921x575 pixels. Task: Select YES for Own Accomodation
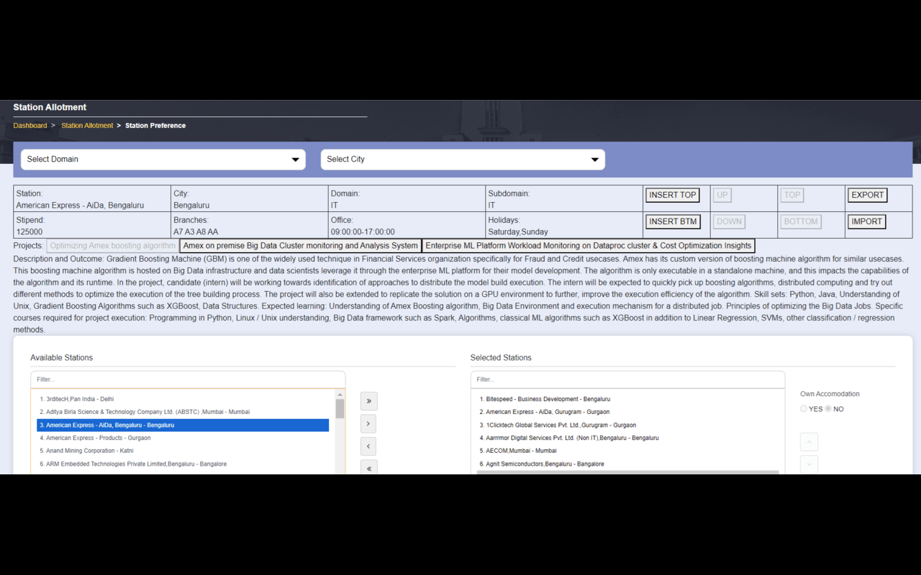[804, 409]
